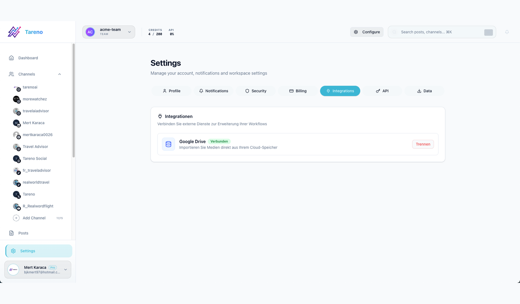
Task: Click the fr_traveladvisor TikTok avatar
Action: [x=17, y=171]
